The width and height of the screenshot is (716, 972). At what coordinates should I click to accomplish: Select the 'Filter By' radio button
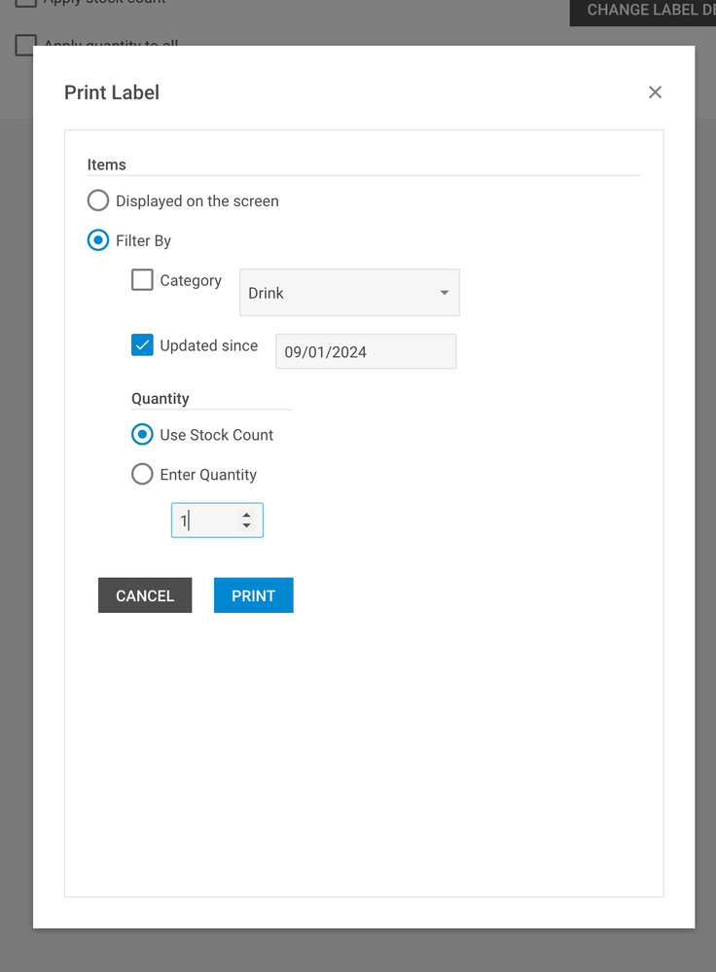pyautogui.click(x=98, y=240)
